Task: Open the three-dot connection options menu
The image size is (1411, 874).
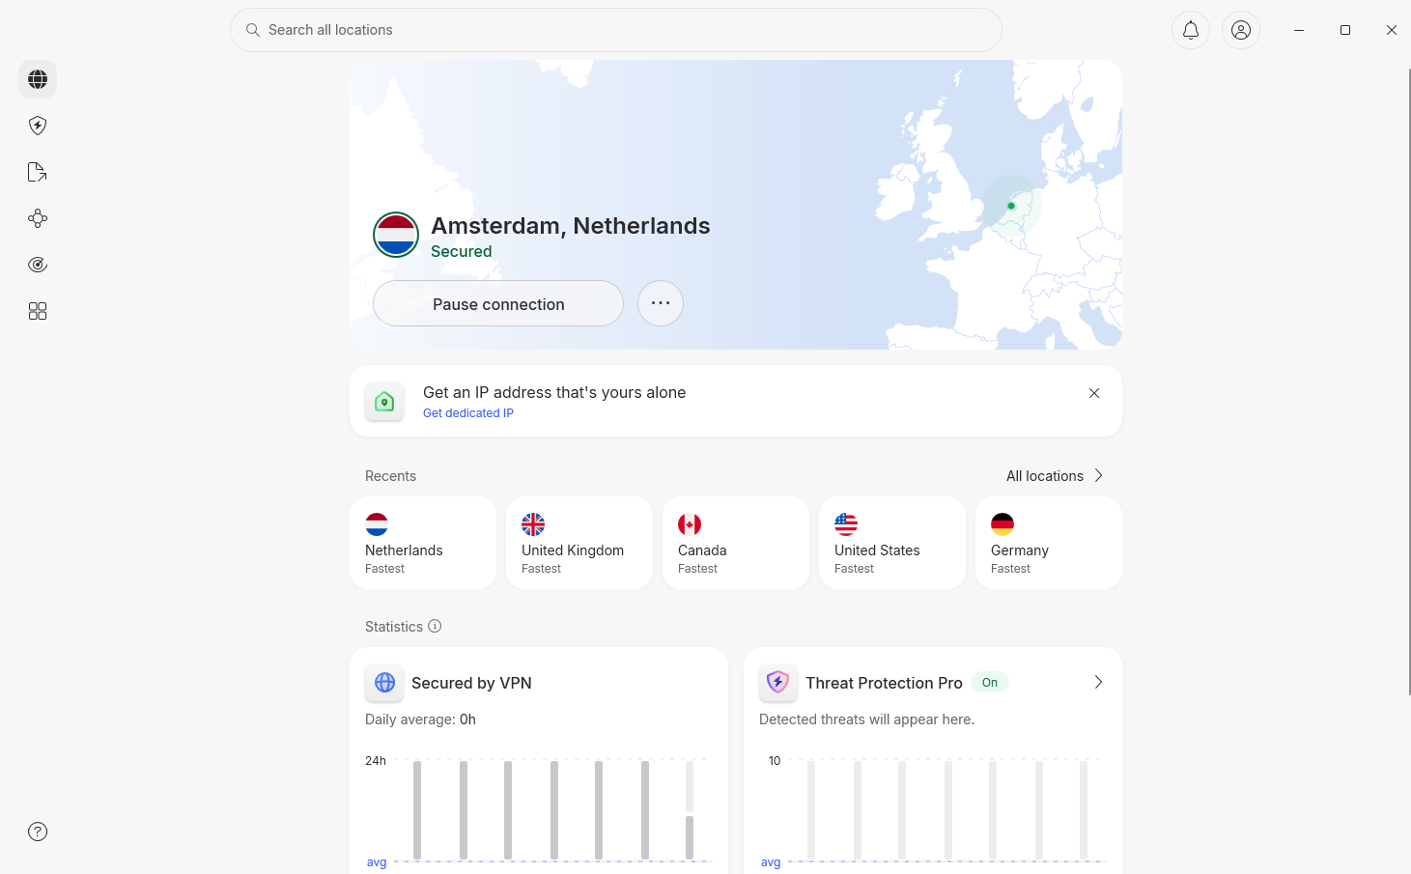Action: pos(661,303)
